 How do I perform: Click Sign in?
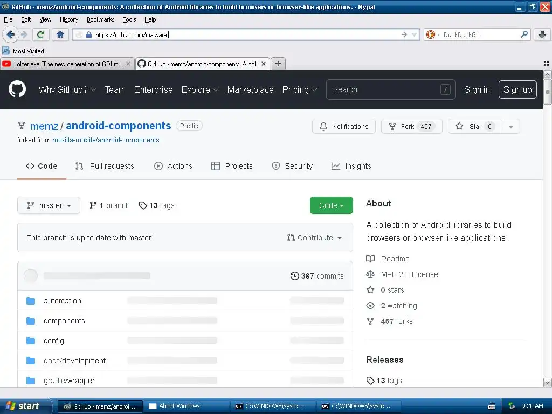477,90
